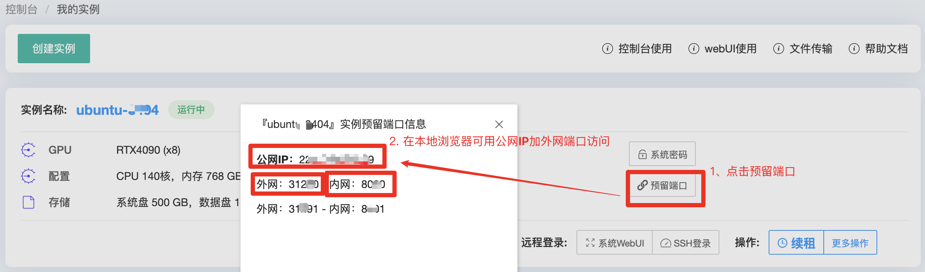Click info icon beside webUI使用
This screenshot has height=272, width=925.
(x=694, y=49)
